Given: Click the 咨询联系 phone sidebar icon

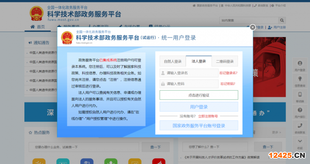Looking at the screenshot, I should tap(300, 126).
